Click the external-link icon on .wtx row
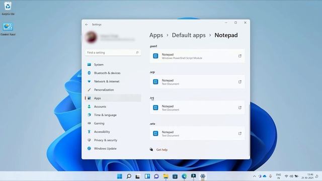322x181 pixels. coord(239,134)
